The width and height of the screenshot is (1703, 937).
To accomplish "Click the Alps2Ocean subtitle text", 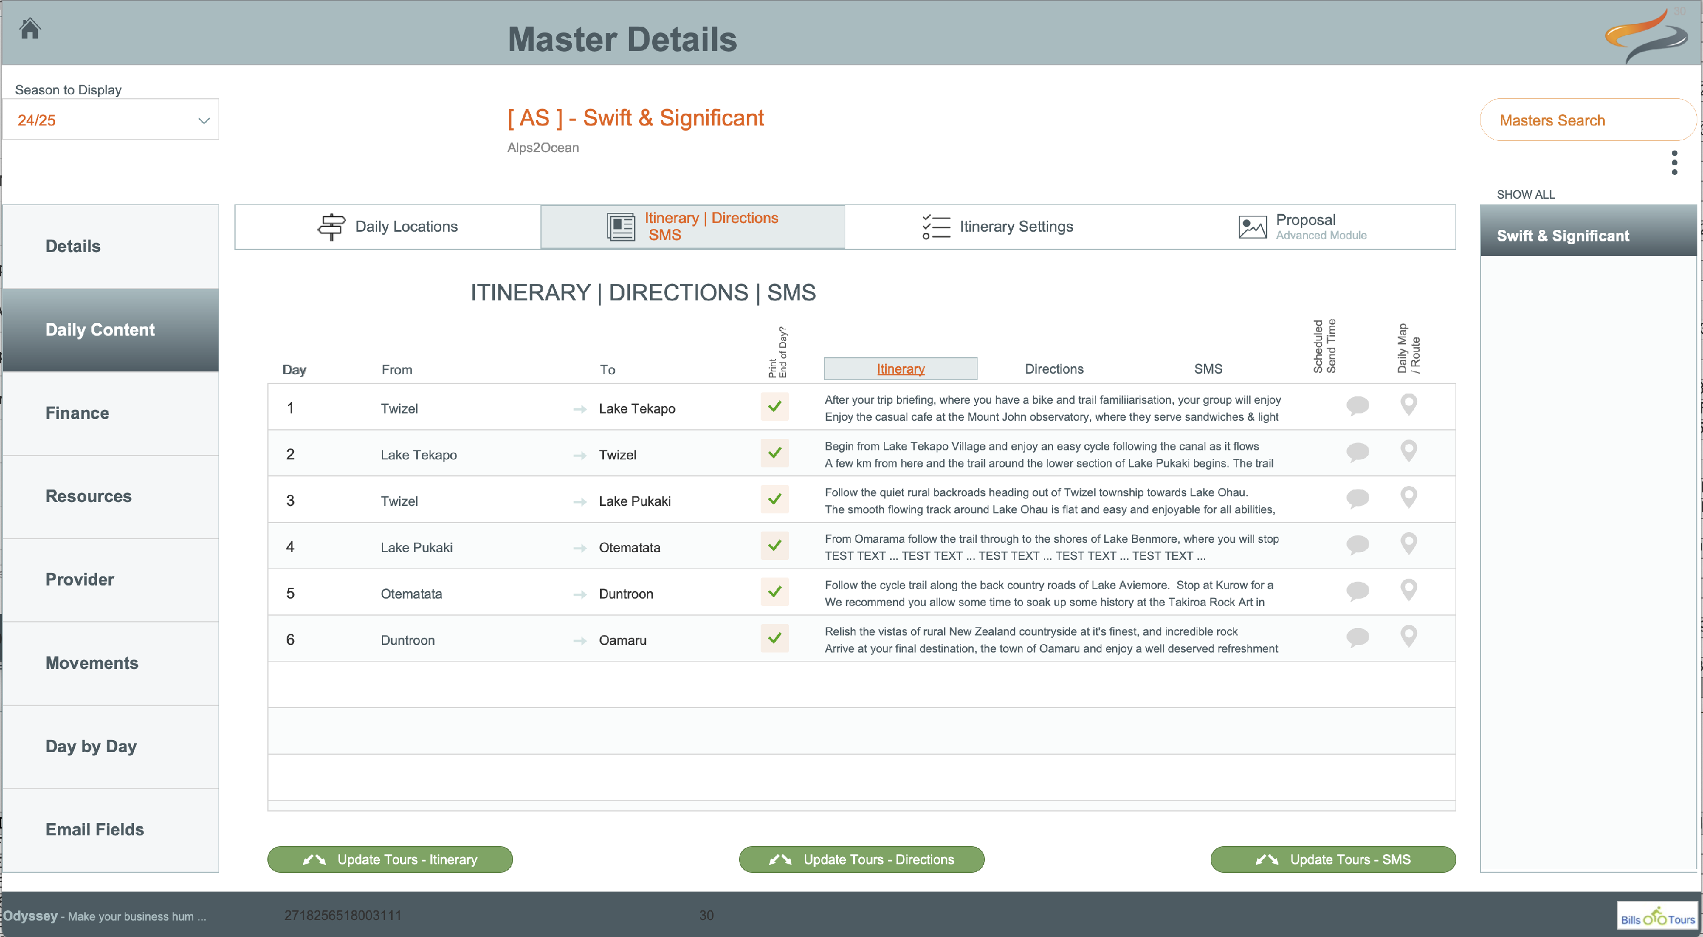I will [543, 148].
